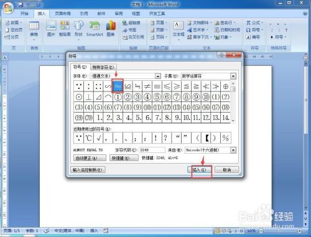Click the 字数 word count in status bar
This screenshot has width=311, height=237.
pyautogui.click(x=32, y=231)
